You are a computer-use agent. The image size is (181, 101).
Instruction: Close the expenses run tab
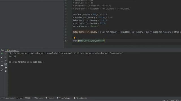(17, 50)
